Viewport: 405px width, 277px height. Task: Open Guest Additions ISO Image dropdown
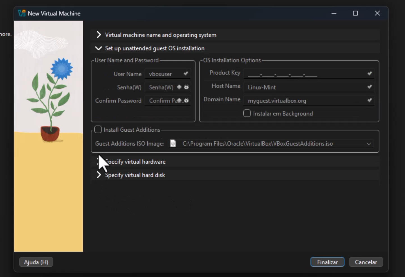coord(369,144)
